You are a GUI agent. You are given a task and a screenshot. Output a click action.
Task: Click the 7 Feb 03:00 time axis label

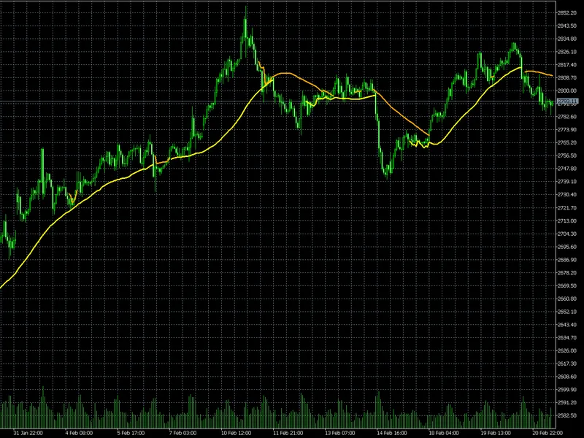pyautogui.click(x=183, y=433)
